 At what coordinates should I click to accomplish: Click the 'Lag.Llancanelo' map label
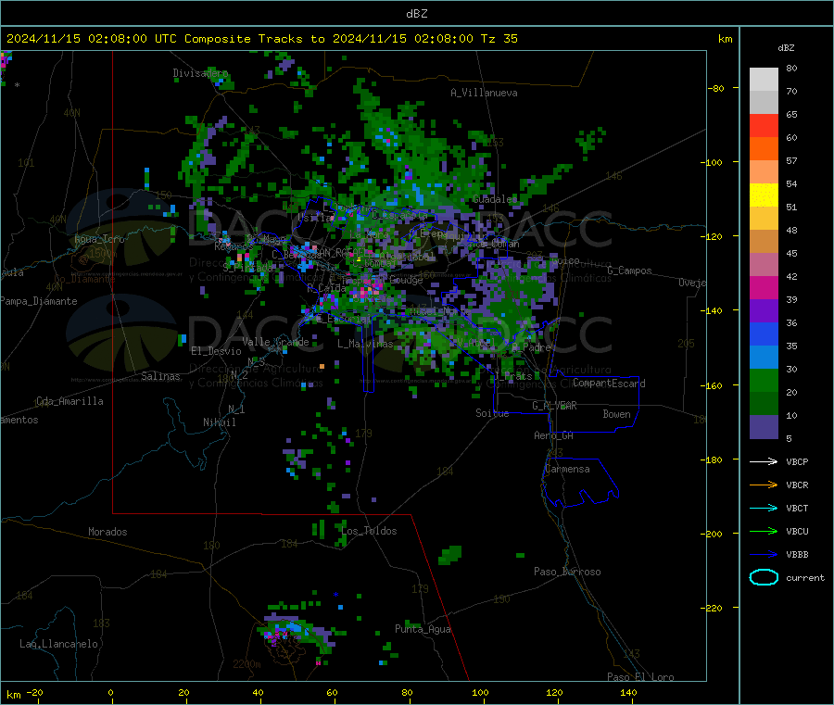[x=58, y=644]
